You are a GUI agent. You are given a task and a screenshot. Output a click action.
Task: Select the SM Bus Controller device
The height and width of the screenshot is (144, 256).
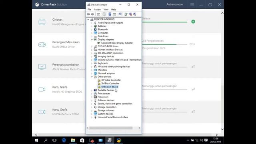110,84
